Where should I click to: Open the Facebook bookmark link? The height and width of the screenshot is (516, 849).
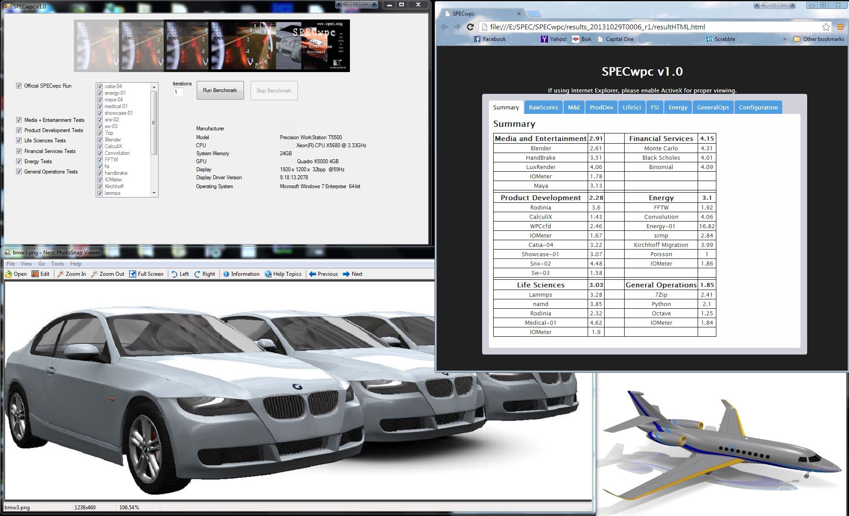click(490, 39)
